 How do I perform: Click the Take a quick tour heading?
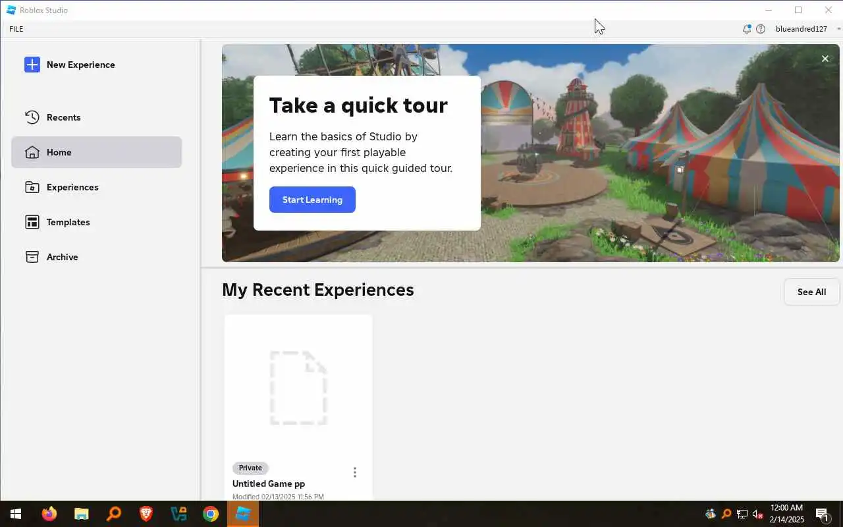click(358, 105)
